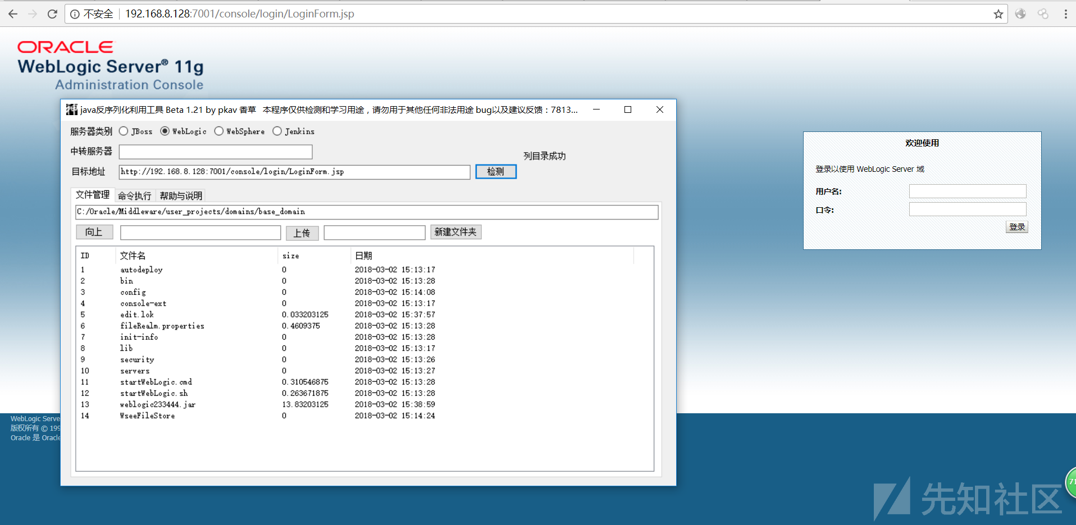Open the 帮助与说明 tab
Screen dimensions: 1076x525
[181, 195]
